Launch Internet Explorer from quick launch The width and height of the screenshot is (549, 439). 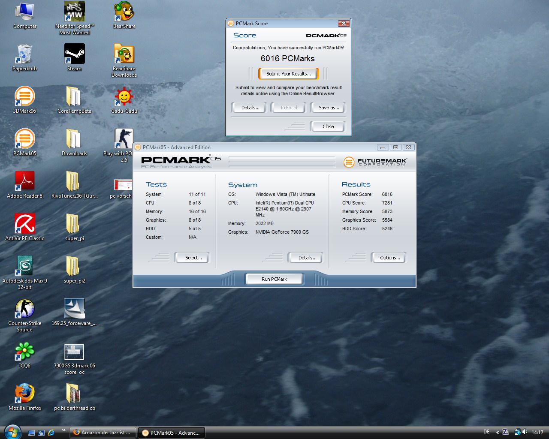coord(51,433)
